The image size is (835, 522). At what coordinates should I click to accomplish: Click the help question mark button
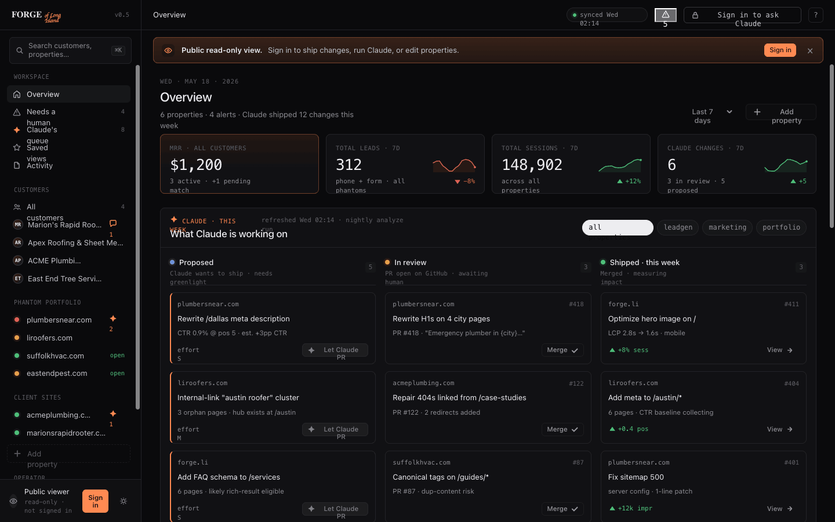pyautogui.click(x=816, y=15)
